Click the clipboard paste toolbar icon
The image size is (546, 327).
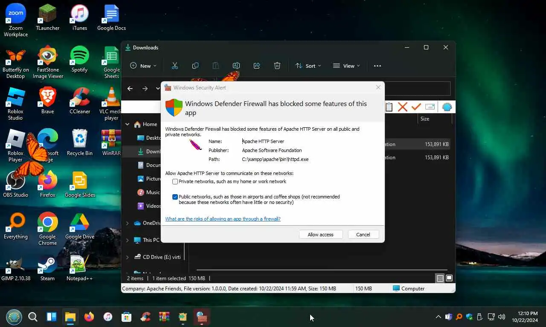point(389,107)
